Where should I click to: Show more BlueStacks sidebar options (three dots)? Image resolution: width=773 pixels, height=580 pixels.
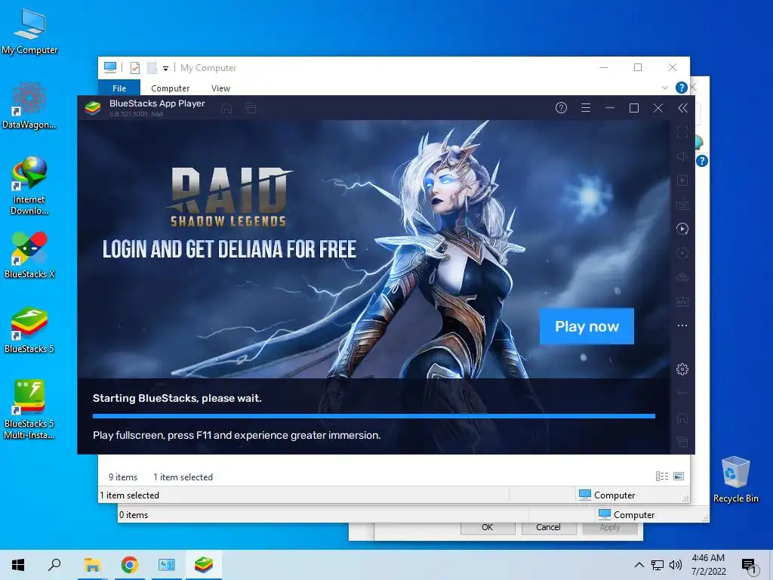coord(682,325)
